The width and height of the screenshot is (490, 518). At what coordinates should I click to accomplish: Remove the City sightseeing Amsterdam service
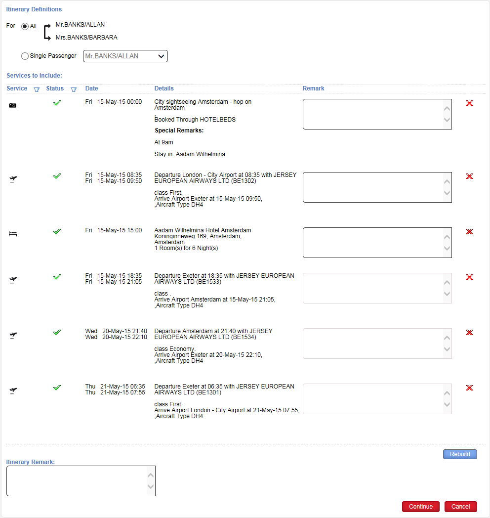(469, 103)
